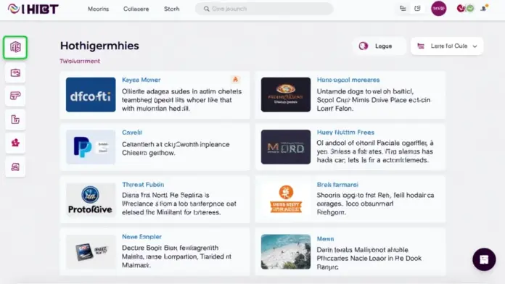505x284 pixels.
Task: Toggle the red and green status indicator
Action: [x=465, y=9]
